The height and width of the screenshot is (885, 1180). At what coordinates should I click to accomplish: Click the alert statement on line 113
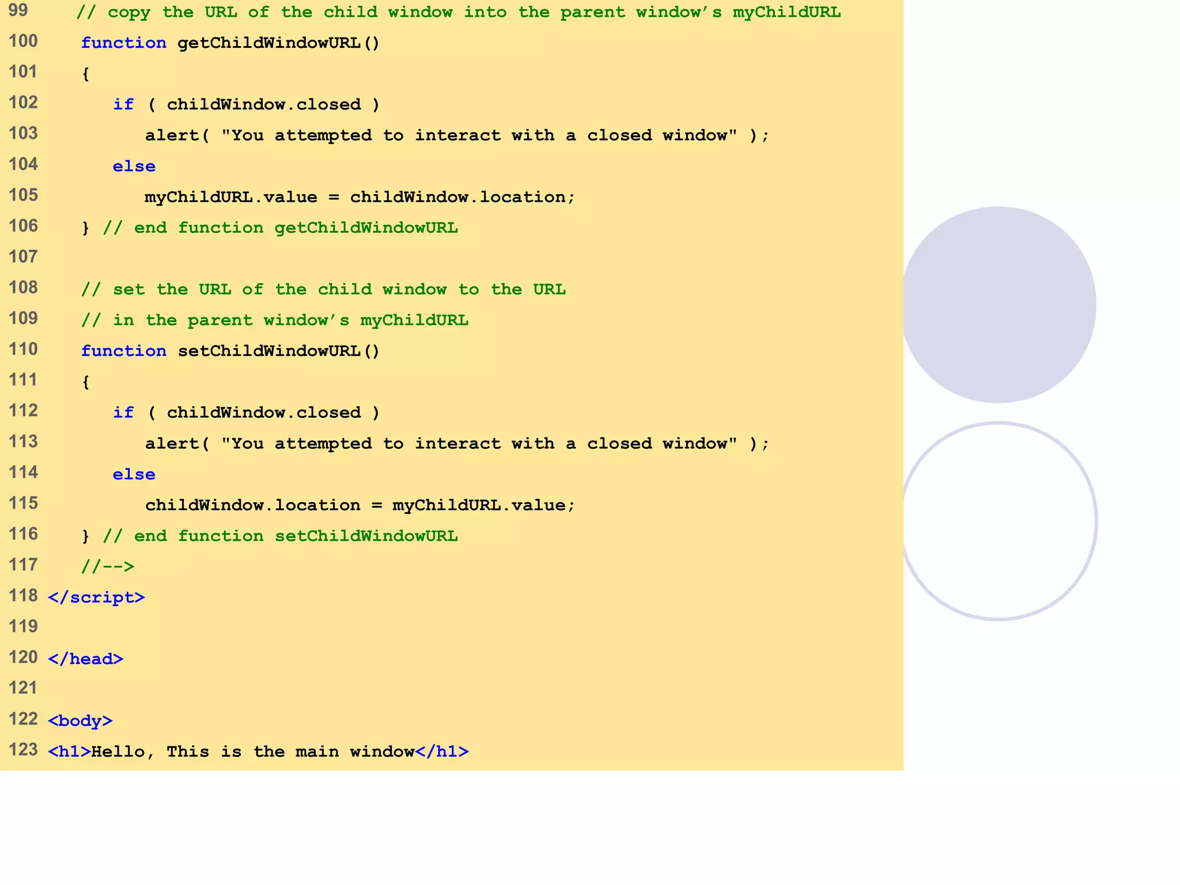pos(456,444)
